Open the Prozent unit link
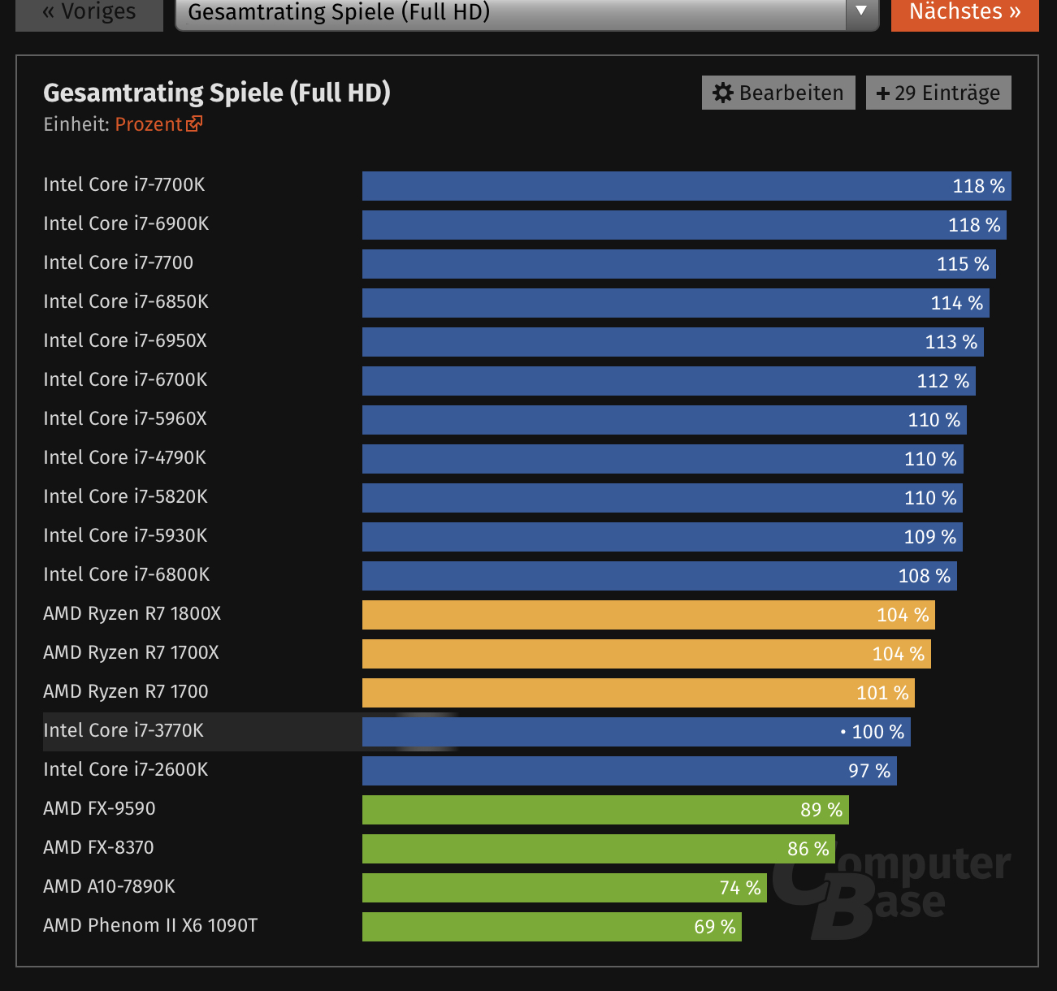This screenshot has width=1057, height=991. click(x=158, y=124)
